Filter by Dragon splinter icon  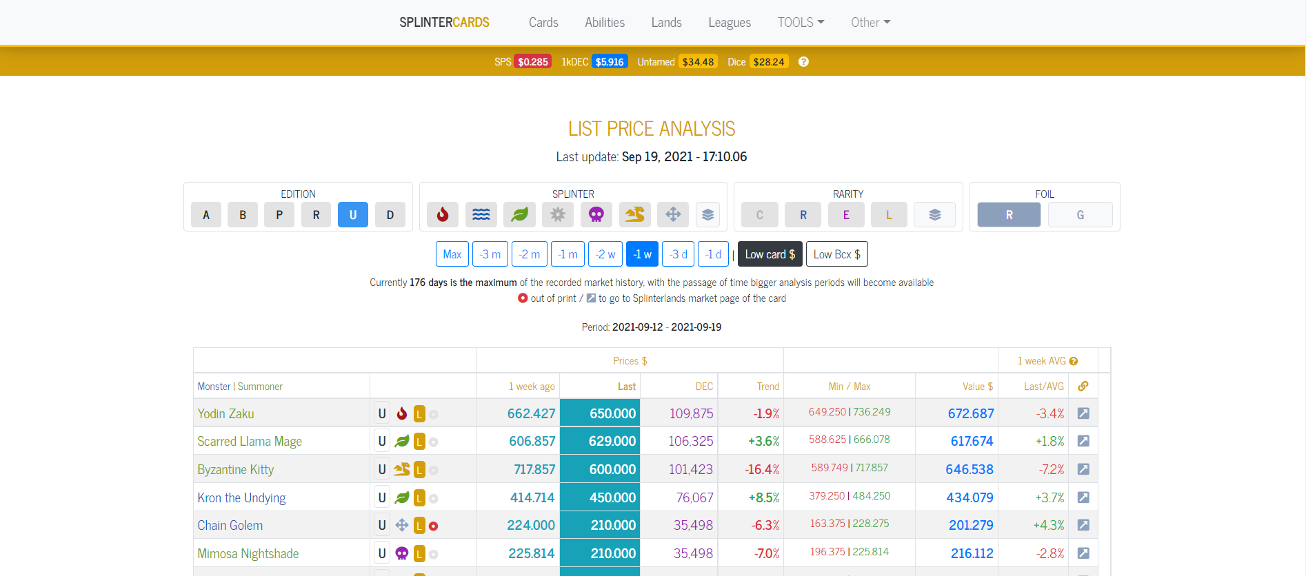(635, 215)
